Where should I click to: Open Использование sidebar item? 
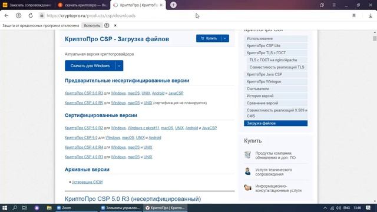[x=276, y=38]
